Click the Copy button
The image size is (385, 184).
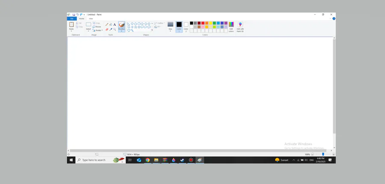coord(79,27)
